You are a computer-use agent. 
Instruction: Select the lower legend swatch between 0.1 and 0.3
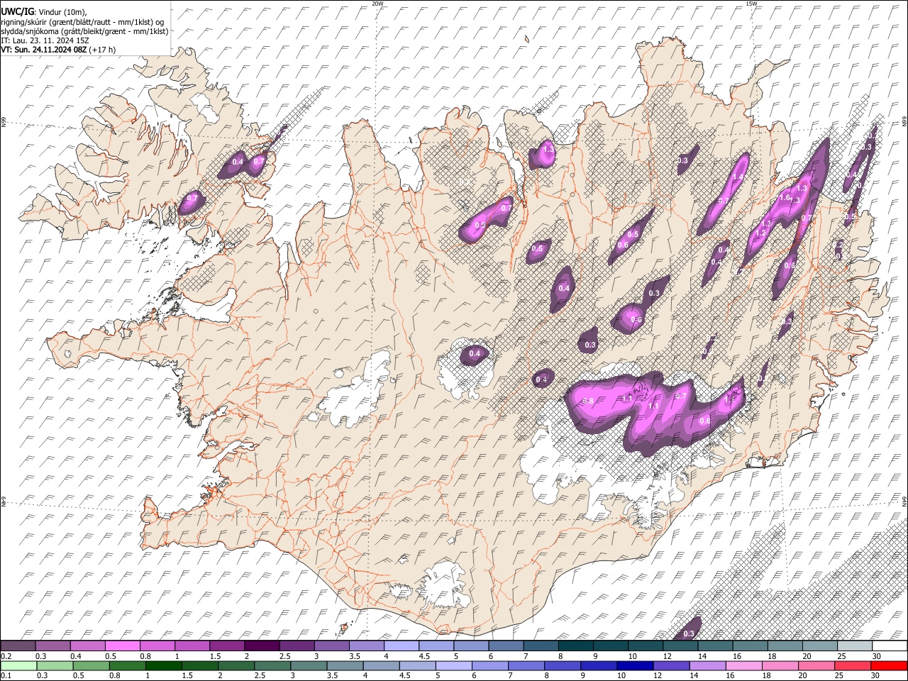pyautogui.click(x=20, y=665)
